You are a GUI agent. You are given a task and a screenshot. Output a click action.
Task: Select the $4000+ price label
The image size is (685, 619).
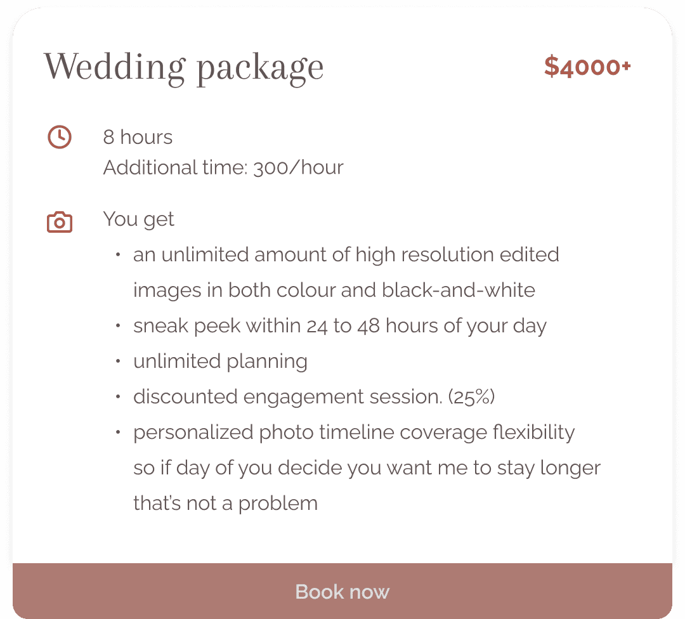pos(587,67)
